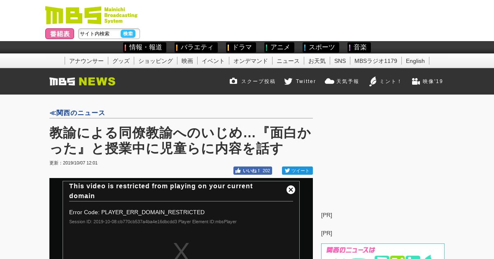494x259 pixels.
Task: Go to アナウンサー page
Action: pyautogui.click(x=86, y=61)
